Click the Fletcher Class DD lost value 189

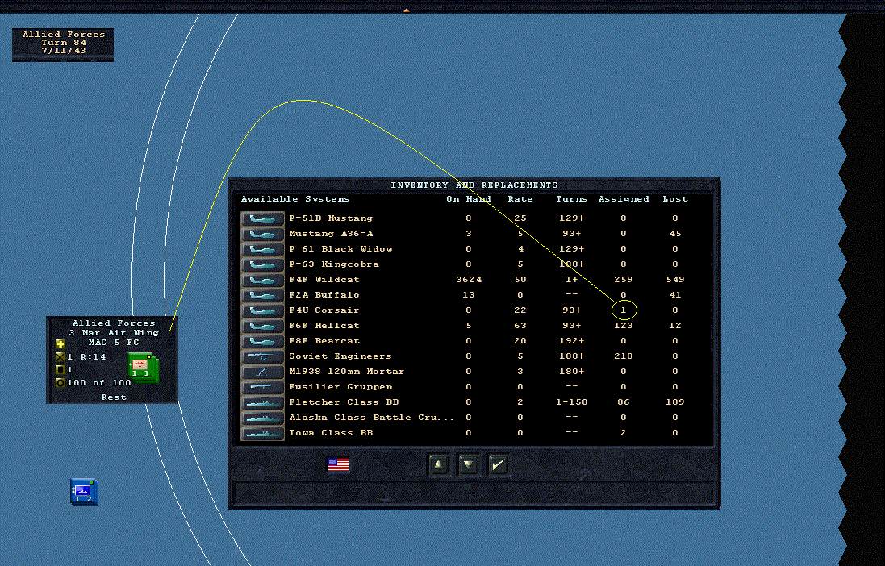[x=675, y=402]
